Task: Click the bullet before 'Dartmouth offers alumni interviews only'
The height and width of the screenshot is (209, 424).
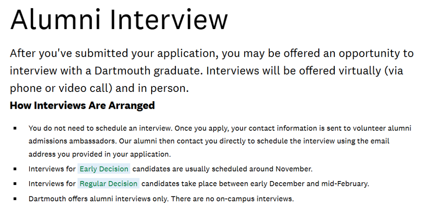Action: 15,199
